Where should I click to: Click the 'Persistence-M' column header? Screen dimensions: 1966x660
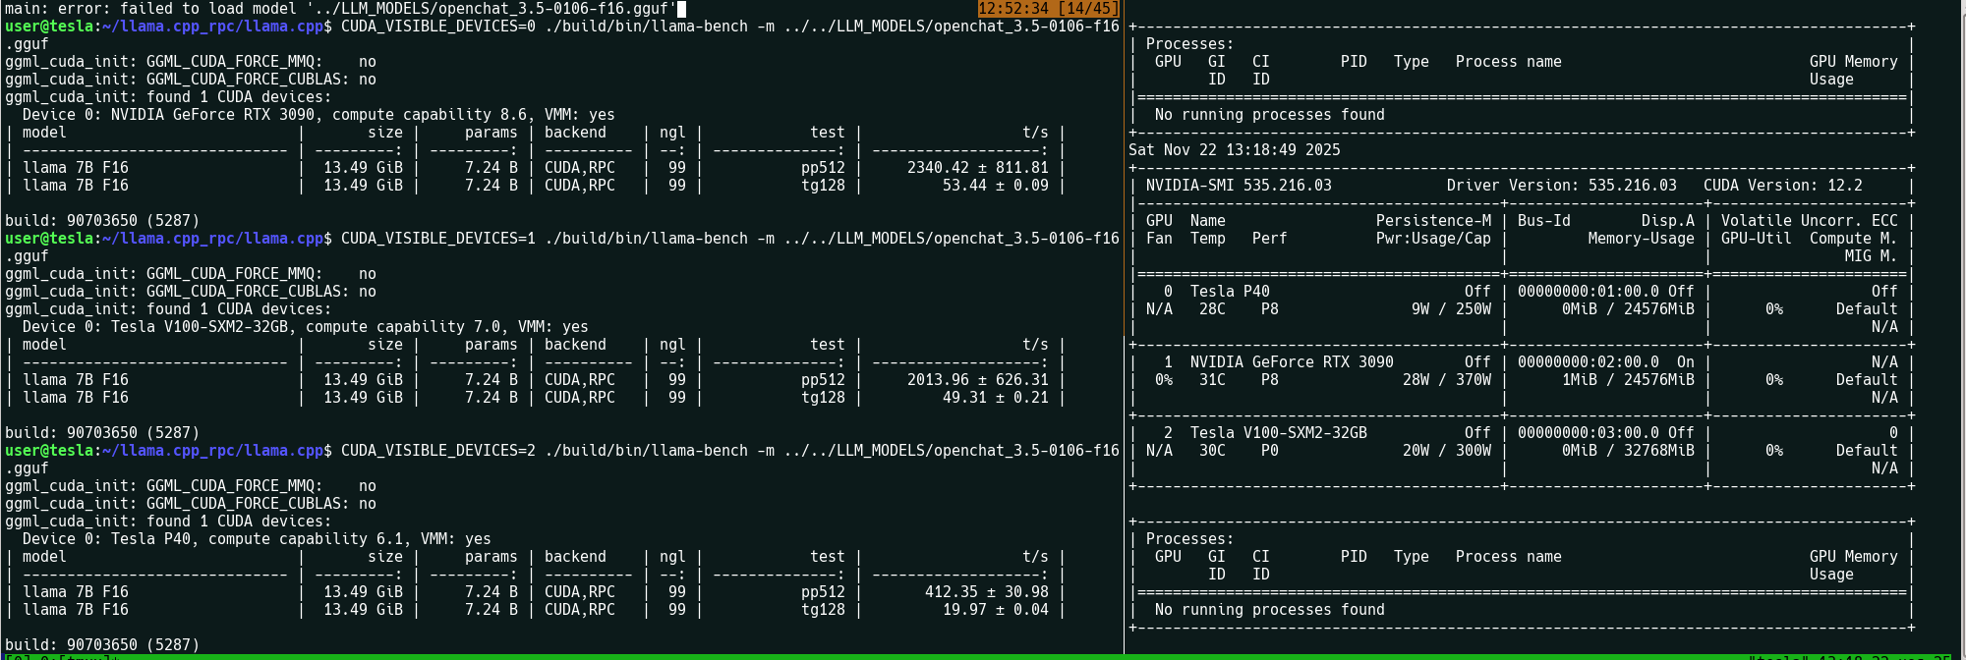[x=1433, y=221]
